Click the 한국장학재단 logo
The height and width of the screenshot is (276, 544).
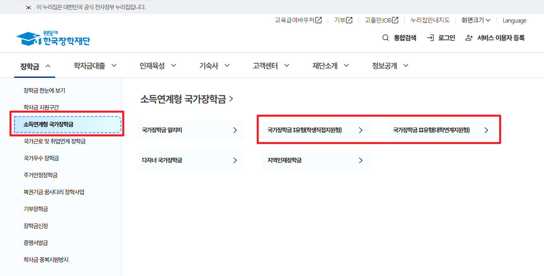coord(52,37)
